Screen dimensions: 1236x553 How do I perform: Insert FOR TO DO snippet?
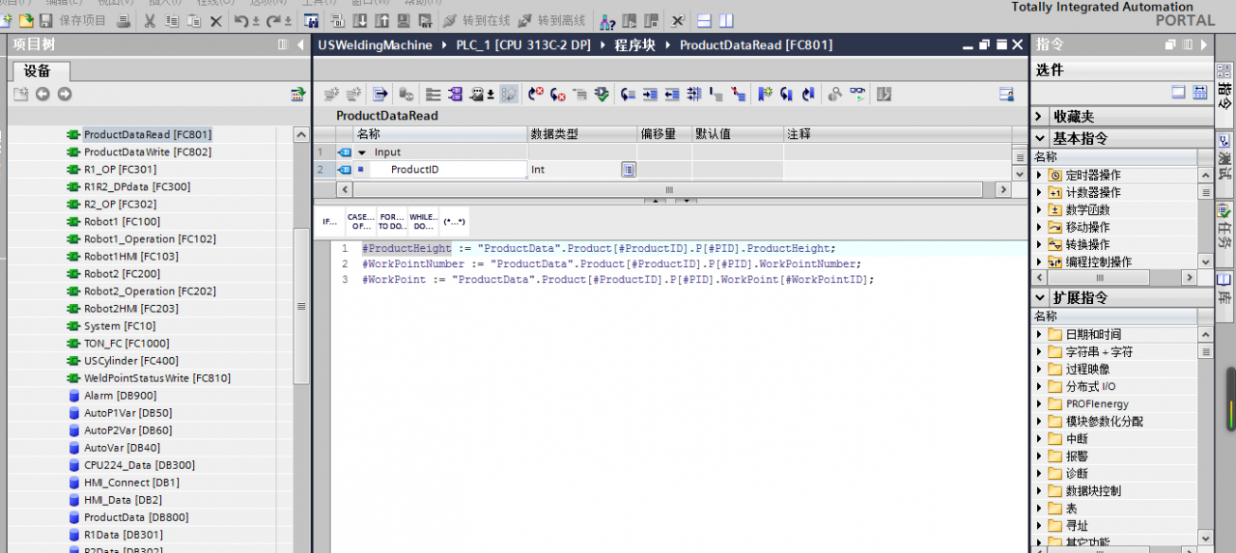(x=391, y=221)
